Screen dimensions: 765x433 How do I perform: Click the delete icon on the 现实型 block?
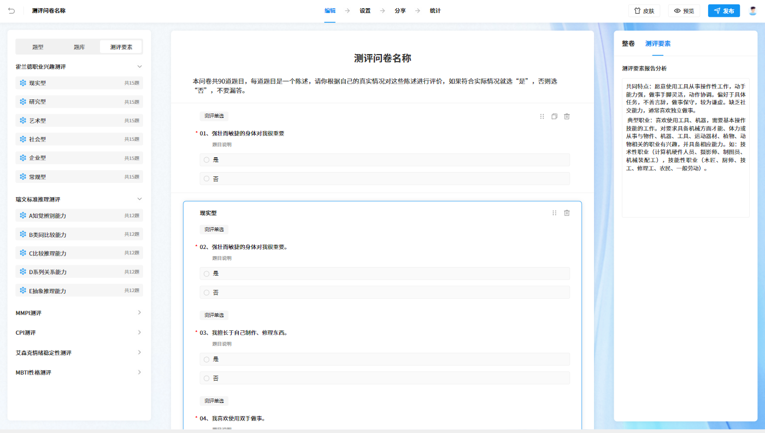pyautogui.click(x=566, y=213)
